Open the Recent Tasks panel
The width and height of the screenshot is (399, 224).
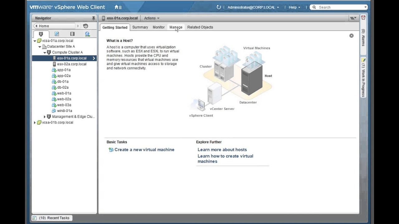point(52,218)
